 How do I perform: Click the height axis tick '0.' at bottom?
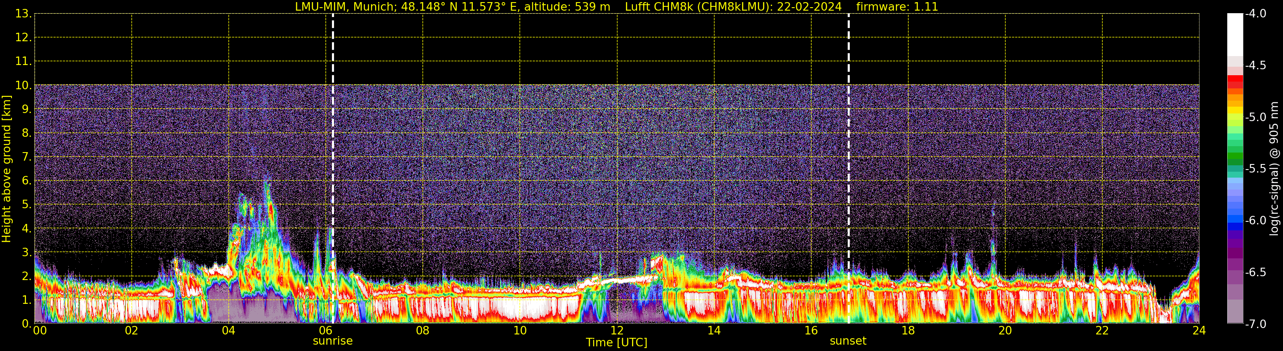click(x=26, y=324)
